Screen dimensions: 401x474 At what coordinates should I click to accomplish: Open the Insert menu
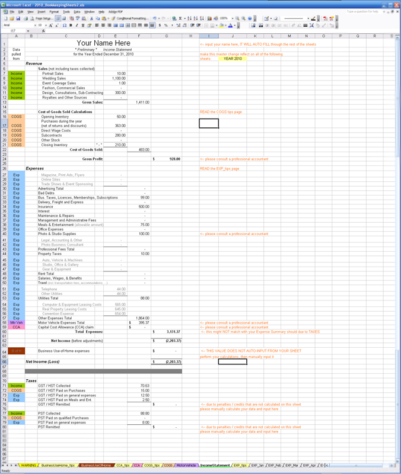(x=42, y=12)
